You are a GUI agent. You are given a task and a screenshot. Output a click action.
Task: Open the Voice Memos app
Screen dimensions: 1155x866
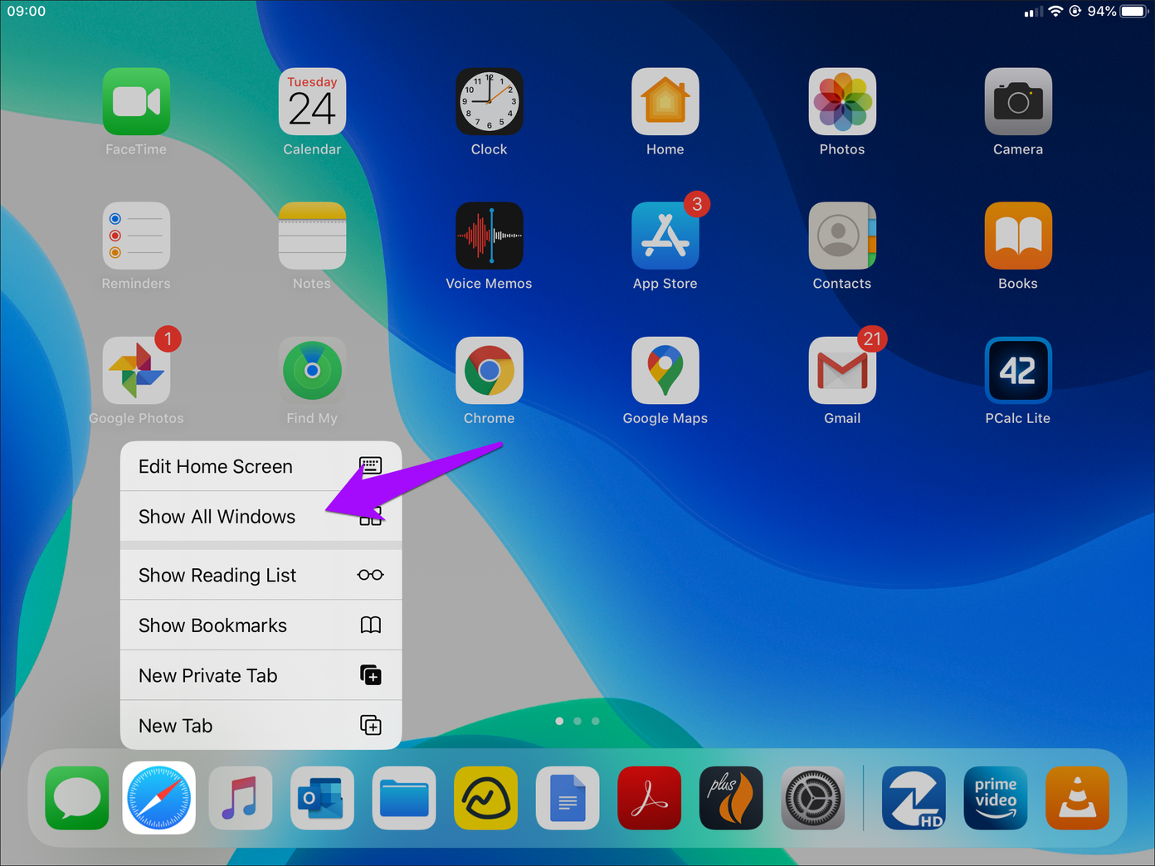click(x=489, y=236)
